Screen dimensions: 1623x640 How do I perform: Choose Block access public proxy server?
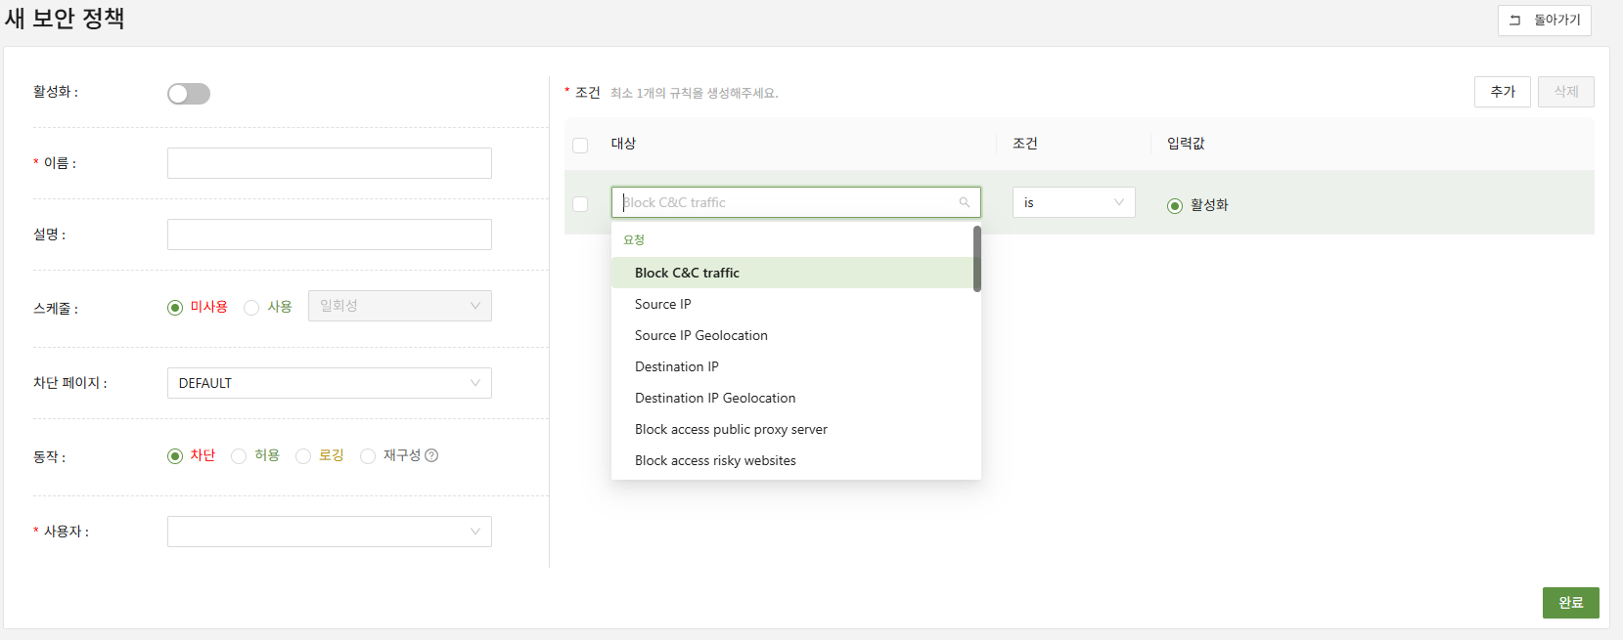[x=731, y=429]
